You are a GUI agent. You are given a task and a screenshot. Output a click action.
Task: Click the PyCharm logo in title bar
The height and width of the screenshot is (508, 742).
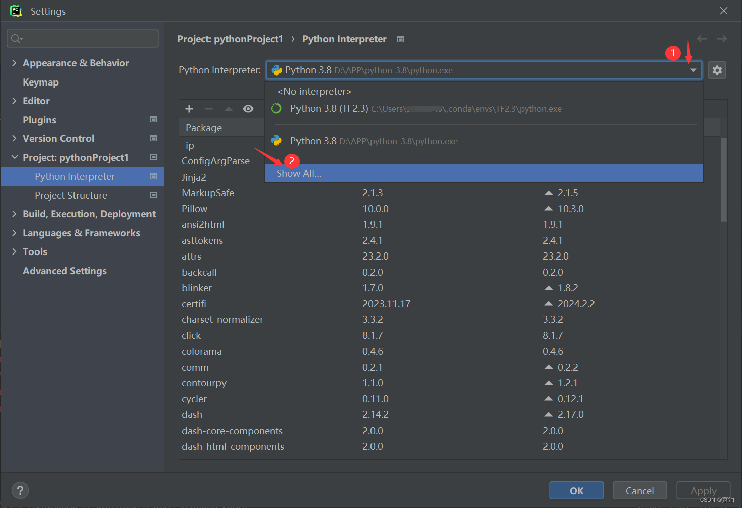(16, 11)
